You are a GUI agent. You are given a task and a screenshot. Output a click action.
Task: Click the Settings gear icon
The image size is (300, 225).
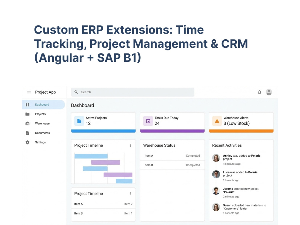click(x=28, y=142)
